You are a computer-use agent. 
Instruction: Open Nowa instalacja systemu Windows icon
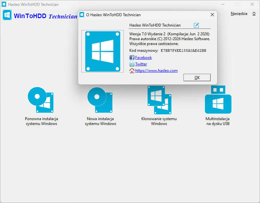(100, 100)
